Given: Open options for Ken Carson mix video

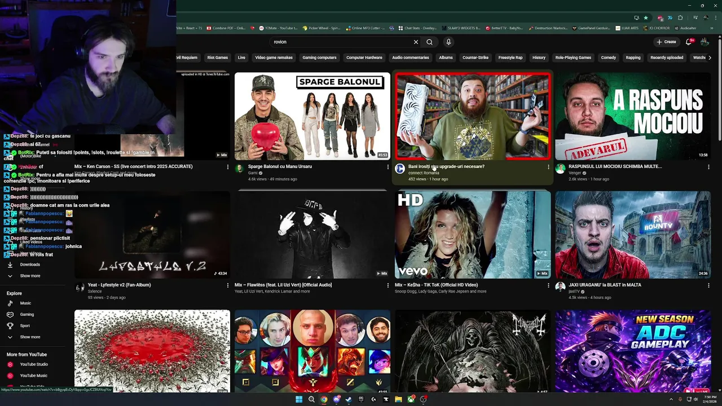Looking at the screenshot, I should pos(227,167).
